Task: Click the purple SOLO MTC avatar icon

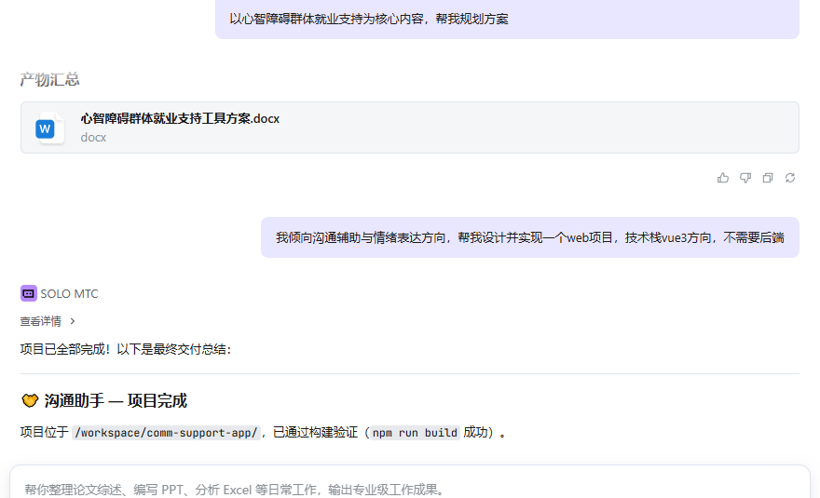Action: (x=29, y=293)
